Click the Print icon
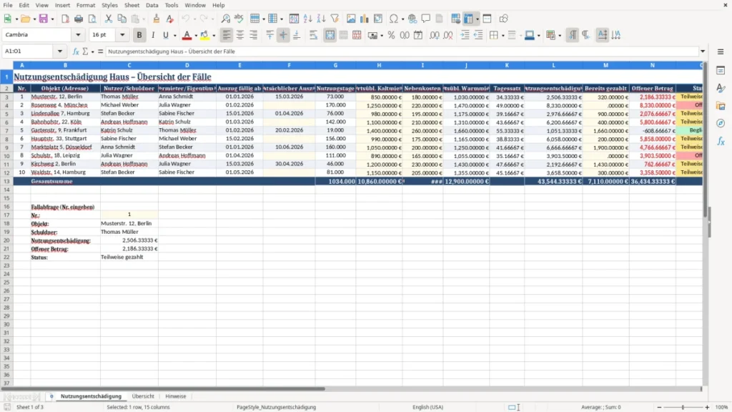 79,19
